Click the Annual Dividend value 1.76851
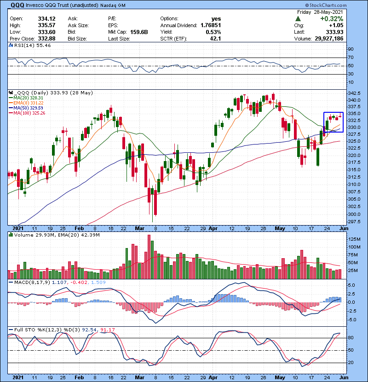The width and height of the screenshot is (368, 382). pos(211,25)
